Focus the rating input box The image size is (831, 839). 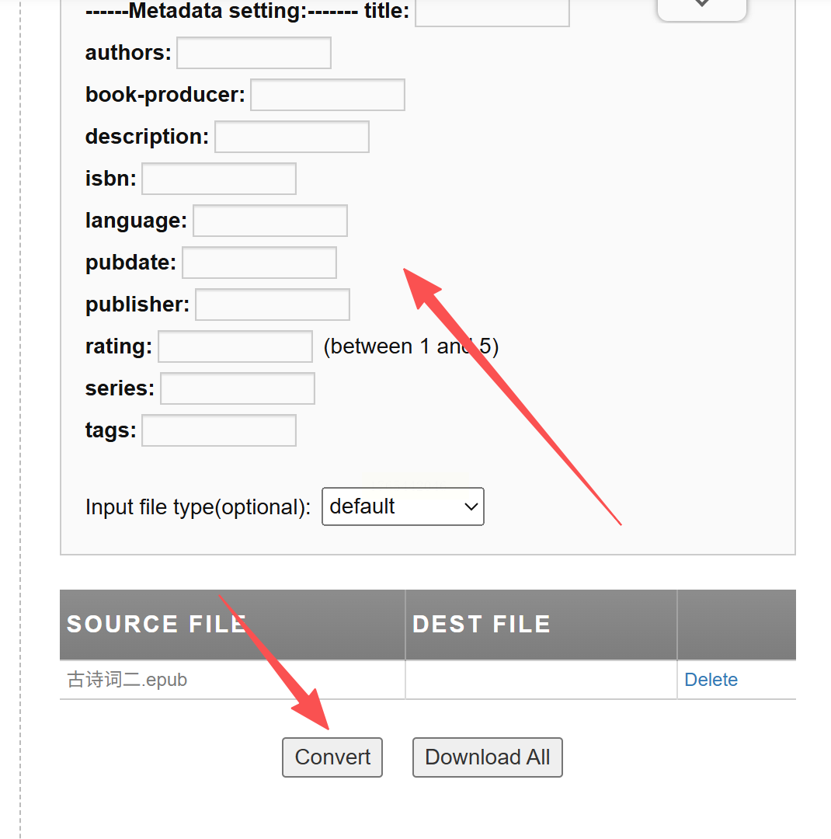235,346
